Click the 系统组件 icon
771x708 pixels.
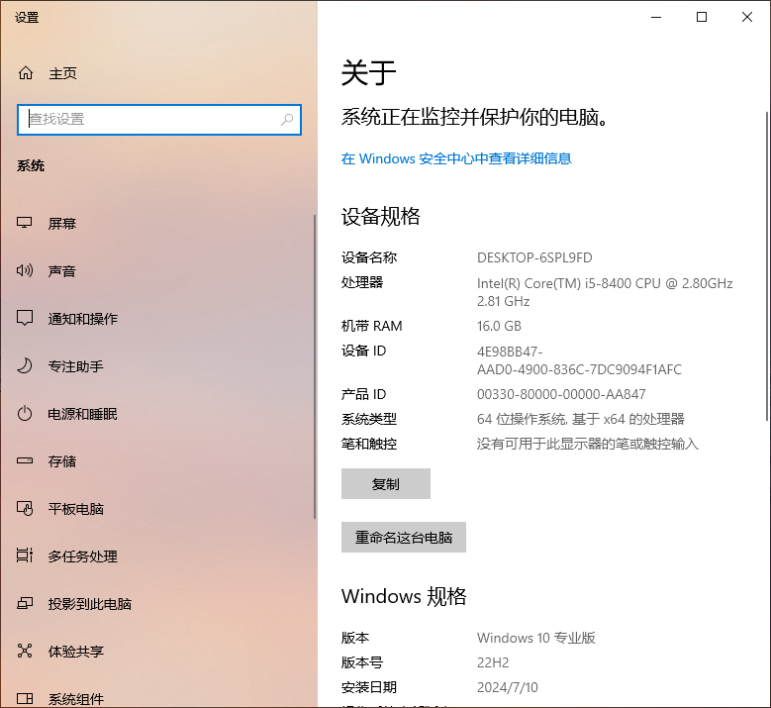coord(25,698)
